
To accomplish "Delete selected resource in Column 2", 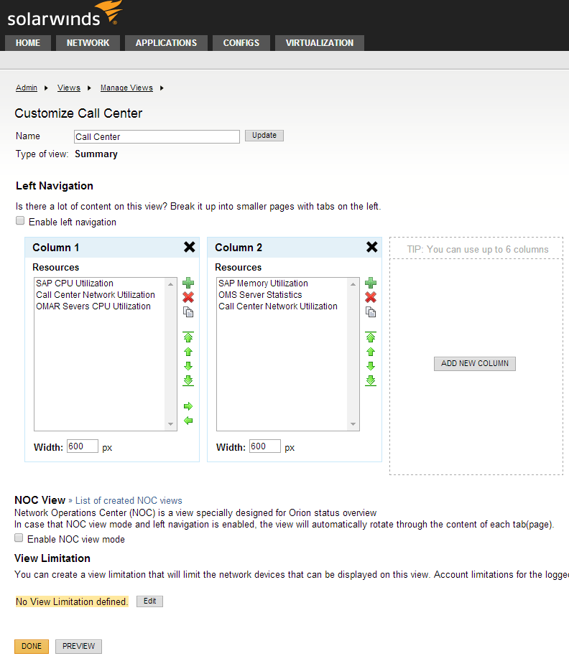I will click(371, 297).
